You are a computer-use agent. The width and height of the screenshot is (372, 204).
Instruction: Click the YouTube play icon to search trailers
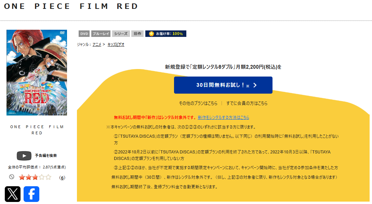coord(24,156)
